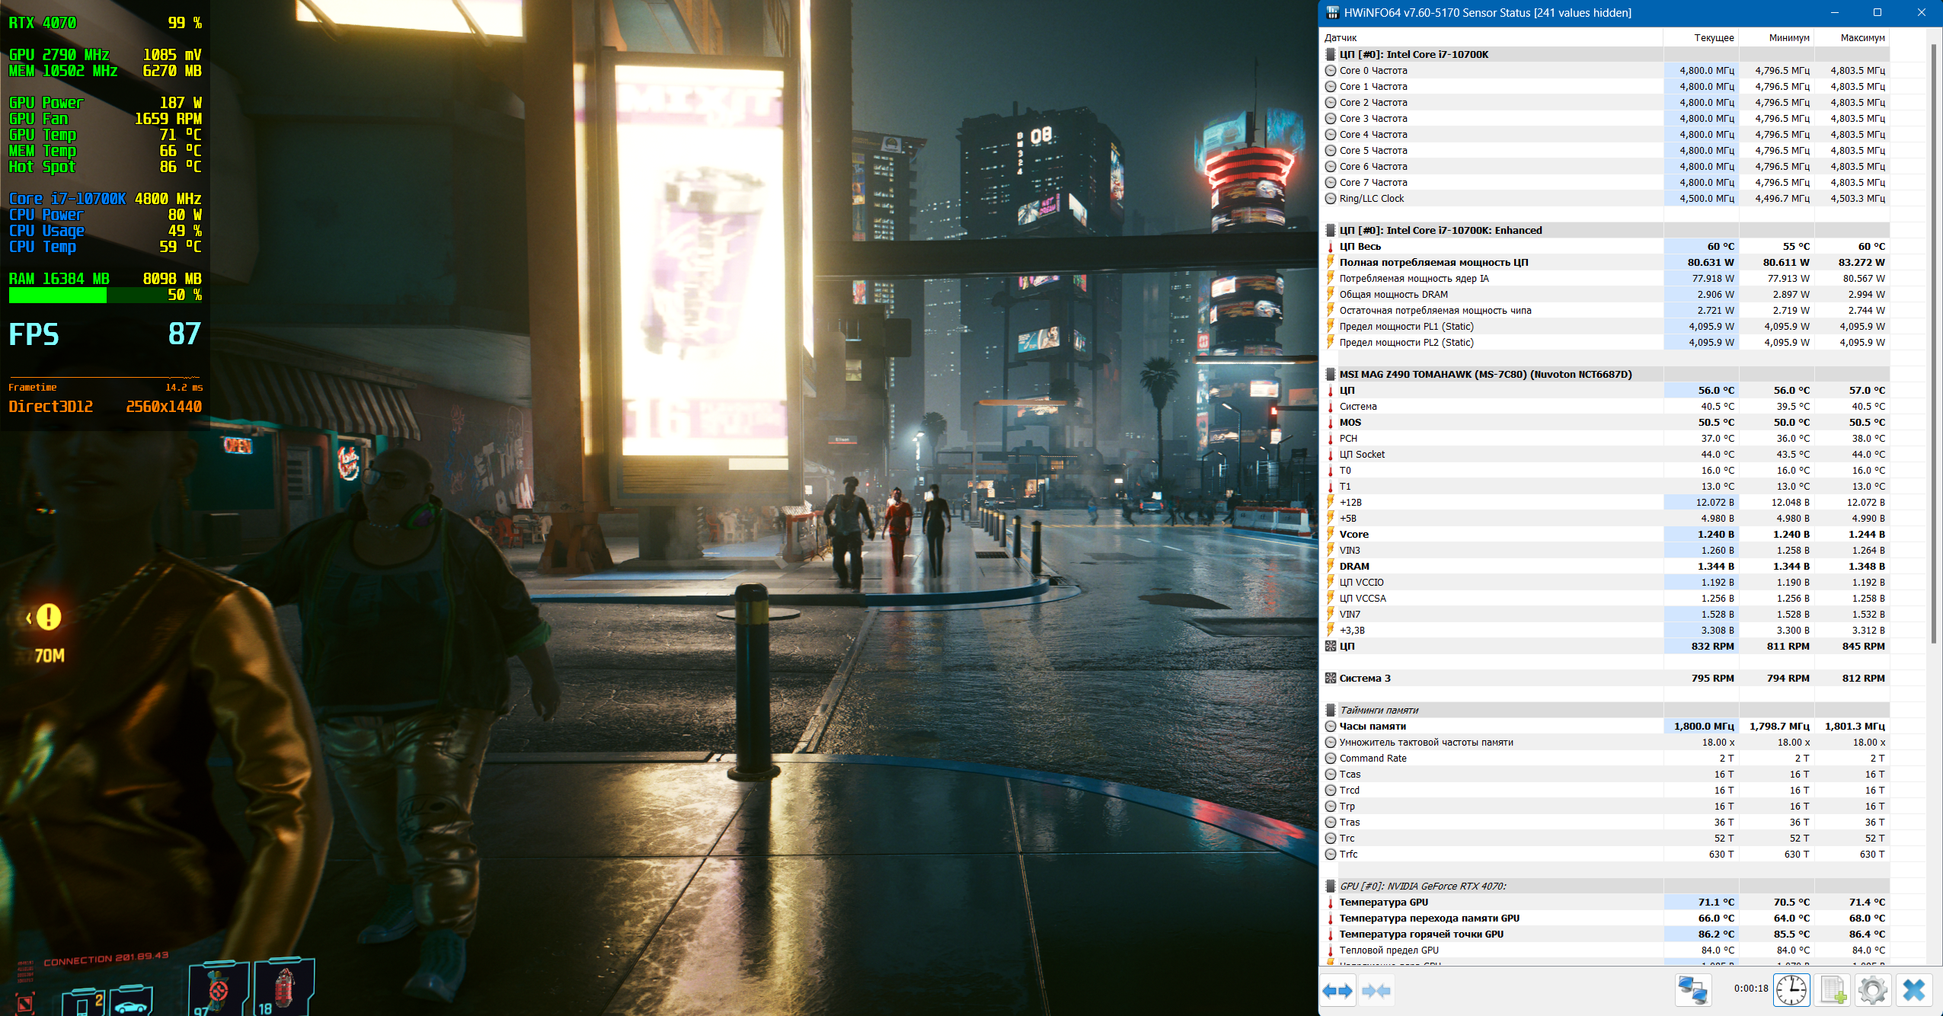Select the Тайминги памяти section header
Viewport: 1943px width, 1016px height.
coord(1605,710)
